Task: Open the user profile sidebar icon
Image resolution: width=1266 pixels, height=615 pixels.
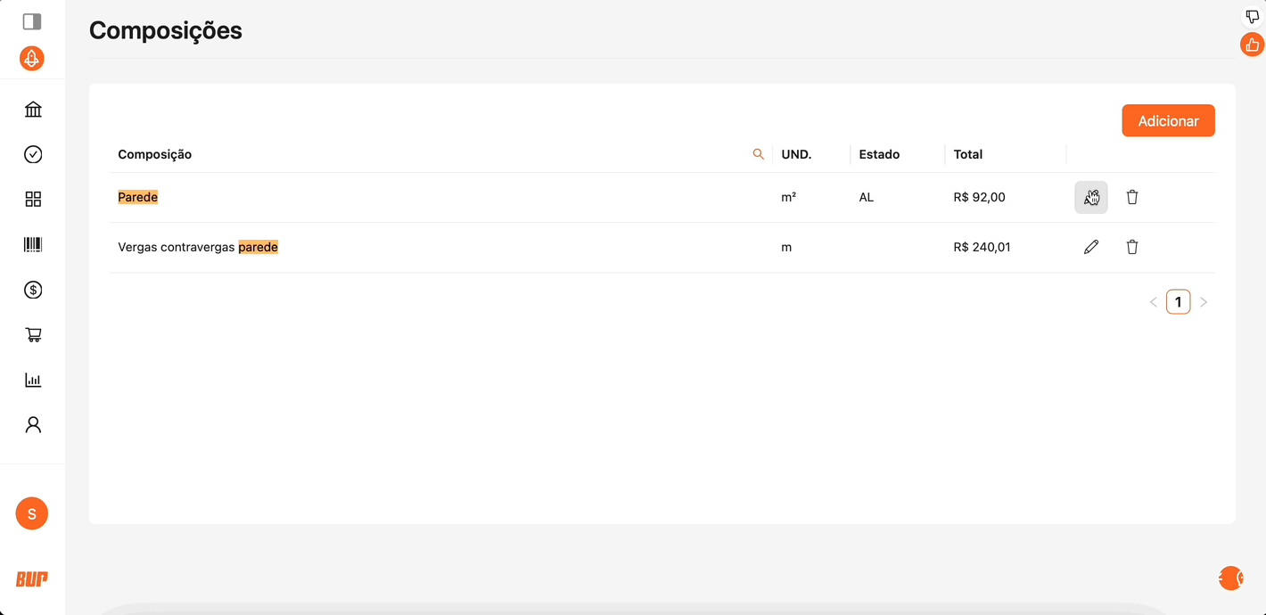Action: click(x=33, y=425)
